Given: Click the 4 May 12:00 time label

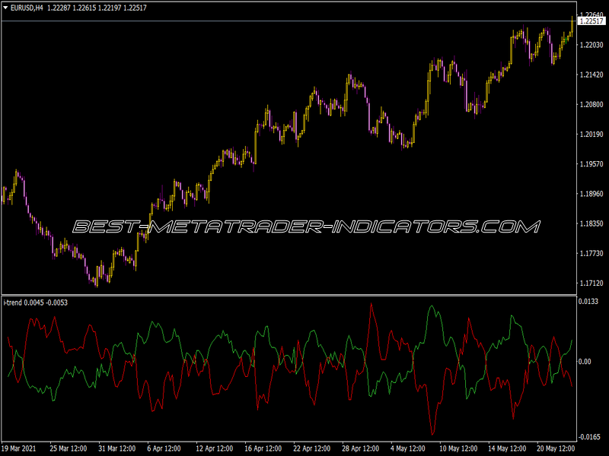Looking at the screenshot, I should click(x=408, y=448).
